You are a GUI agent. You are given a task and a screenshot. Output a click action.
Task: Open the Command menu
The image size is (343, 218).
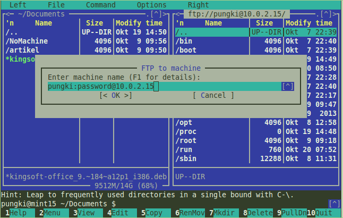pos(100,5)
